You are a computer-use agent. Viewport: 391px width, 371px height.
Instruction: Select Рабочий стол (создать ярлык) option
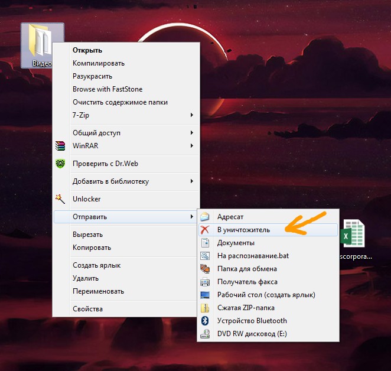tap(266, 295)
